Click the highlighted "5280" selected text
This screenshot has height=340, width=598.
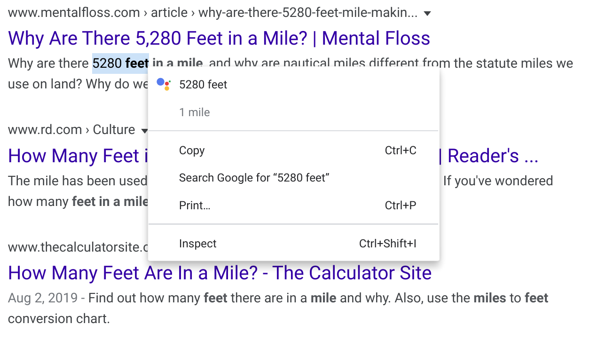(x=107, y=63)
